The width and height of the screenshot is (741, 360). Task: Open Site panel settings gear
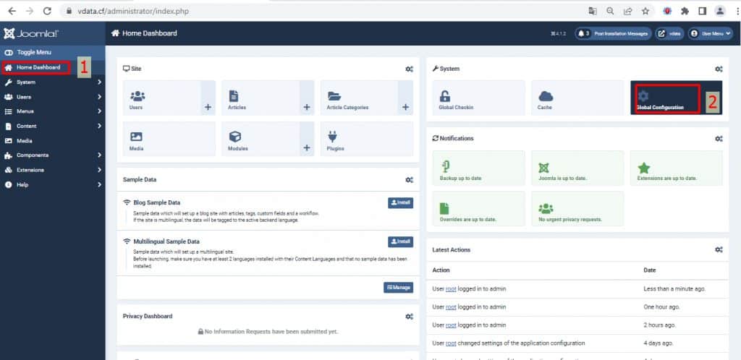[410, 69]
